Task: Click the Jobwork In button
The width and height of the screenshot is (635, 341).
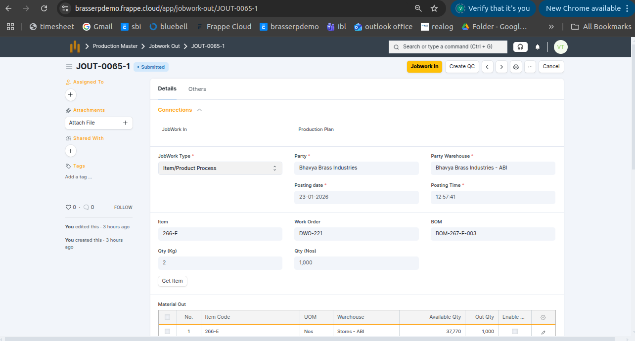Action: click(x=424, y=67)
